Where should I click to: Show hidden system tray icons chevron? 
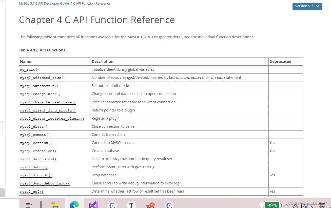286,205
